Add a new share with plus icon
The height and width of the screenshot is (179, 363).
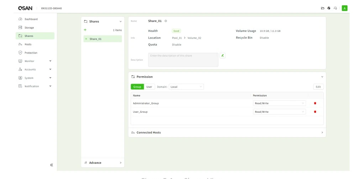coord(85,30)
